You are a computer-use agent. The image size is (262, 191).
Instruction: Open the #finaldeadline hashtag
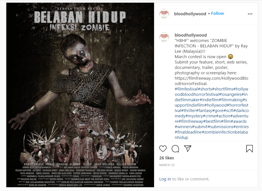click(188, 132)
